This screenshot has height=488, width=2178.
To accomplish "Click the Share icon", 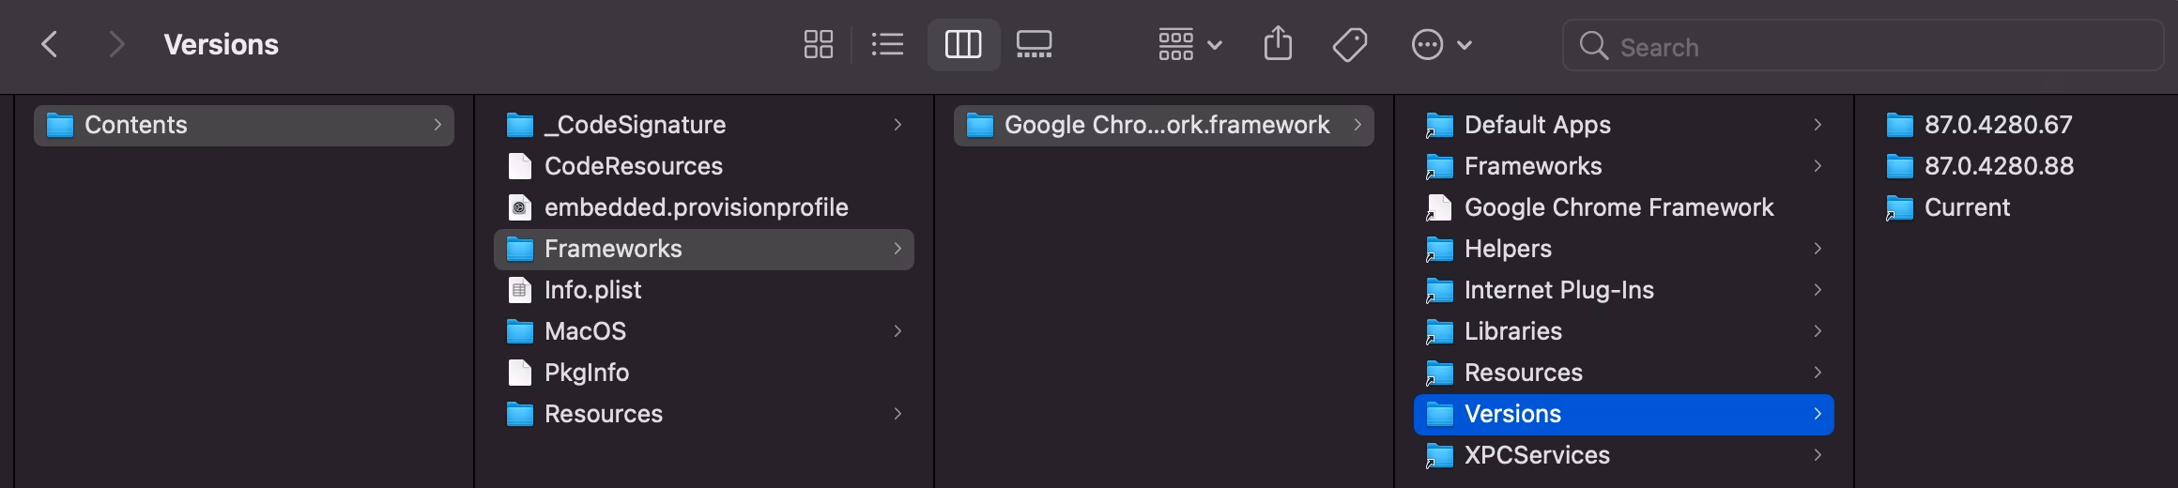I will [1278, 44].
